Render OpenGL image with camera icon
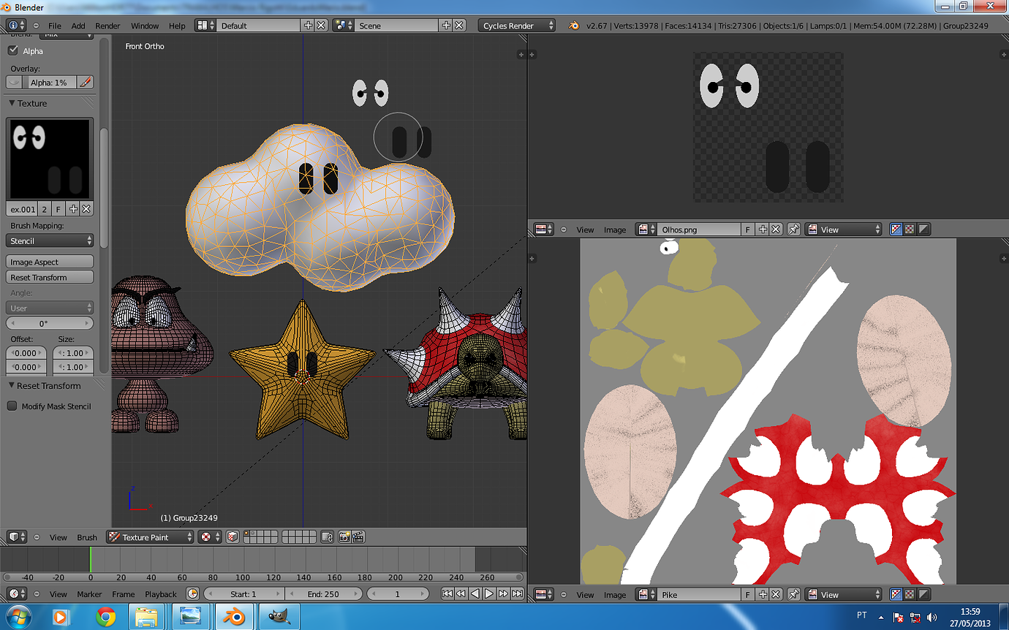The height and width of the screenshot is (630, 1009). coord(344,537)
